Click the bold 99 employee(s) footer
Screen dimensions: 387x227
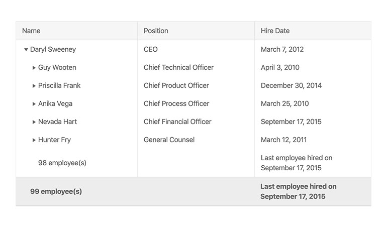[x=56, y=191]
